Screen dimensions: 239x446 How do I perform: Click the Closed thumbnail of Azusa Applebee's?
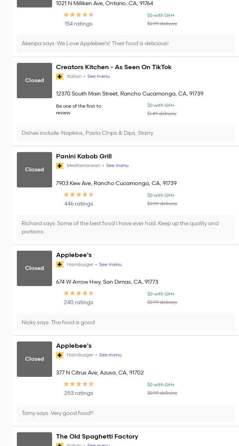pyautogui.click(x=34, y=359)
